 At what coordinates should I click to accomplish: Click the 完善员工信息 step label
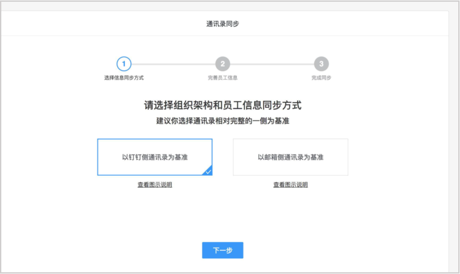pos(222,78)
